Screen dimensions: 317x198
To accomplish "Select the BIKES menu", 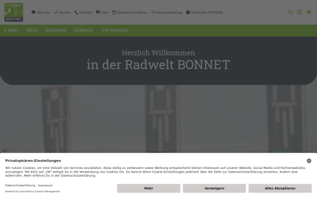I will pos(32,31).
